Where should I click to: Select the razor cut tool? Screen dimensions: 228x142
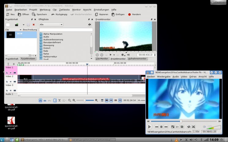click(59, 100)
